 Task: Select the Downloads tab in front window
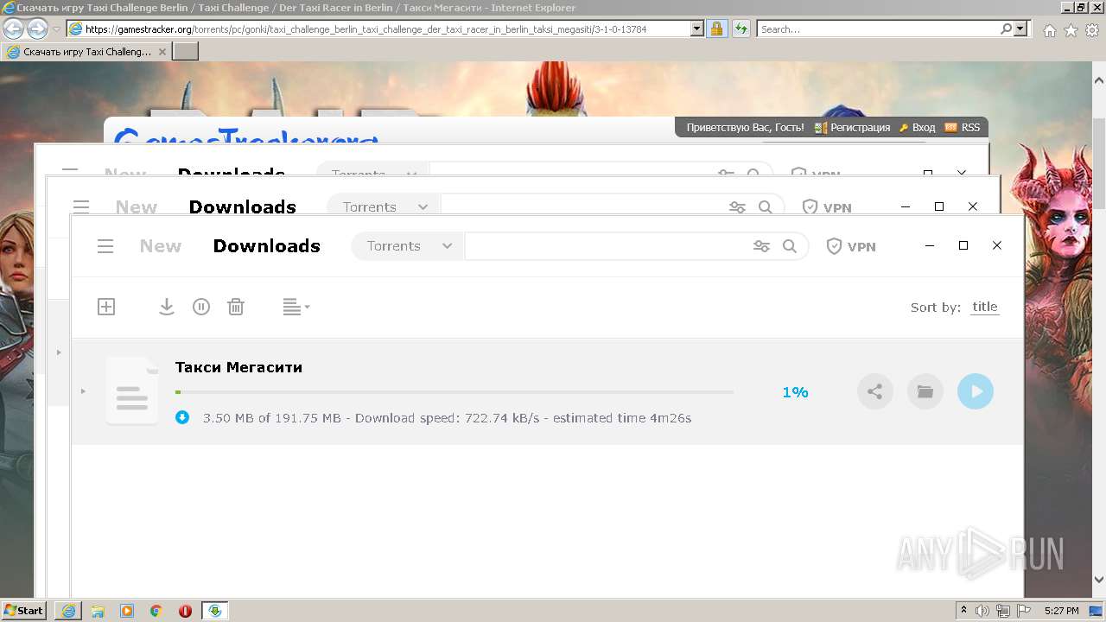pos(266,246)
